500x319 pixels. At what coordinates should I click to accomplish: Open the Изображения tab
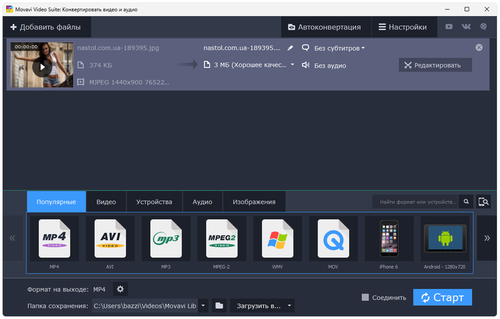click(254, 202)
